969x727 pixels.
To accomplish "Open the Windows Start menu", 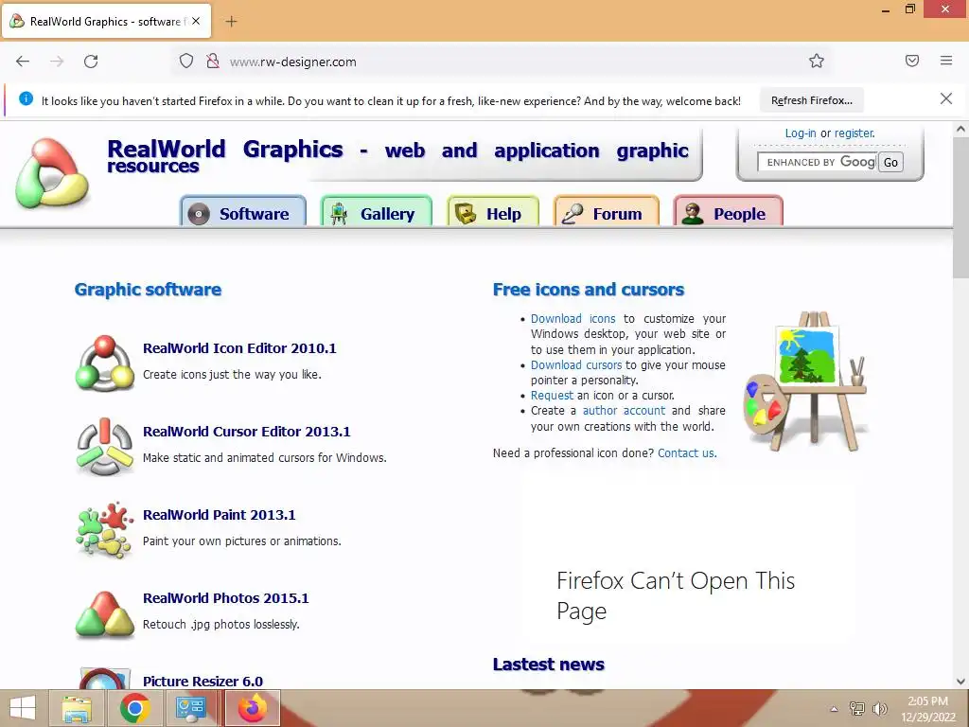I will [23, 708].
